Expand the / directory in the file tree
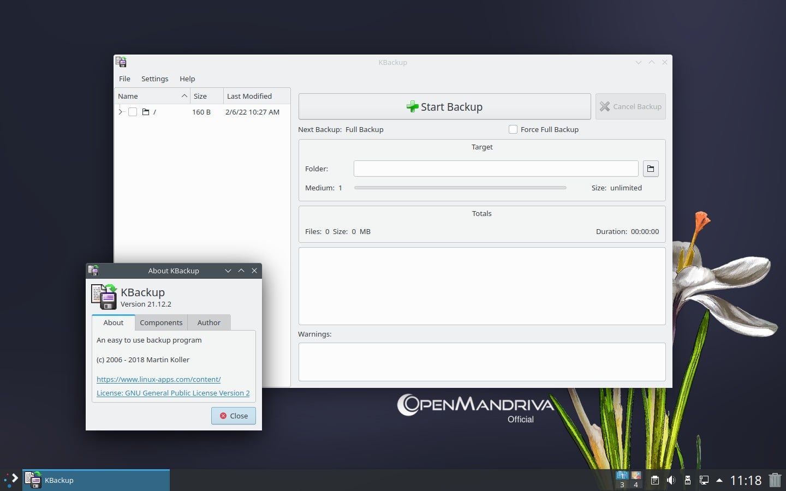Viewport: 786px width, 491px height. pyautogui.click(x=121, y=112)
